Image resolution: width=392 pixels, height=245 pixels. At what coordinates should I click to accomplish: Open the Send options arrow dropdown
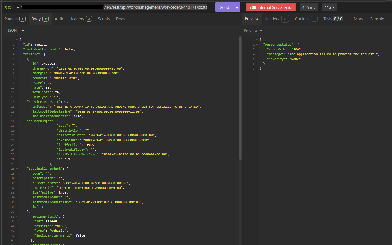pos(237,7)
